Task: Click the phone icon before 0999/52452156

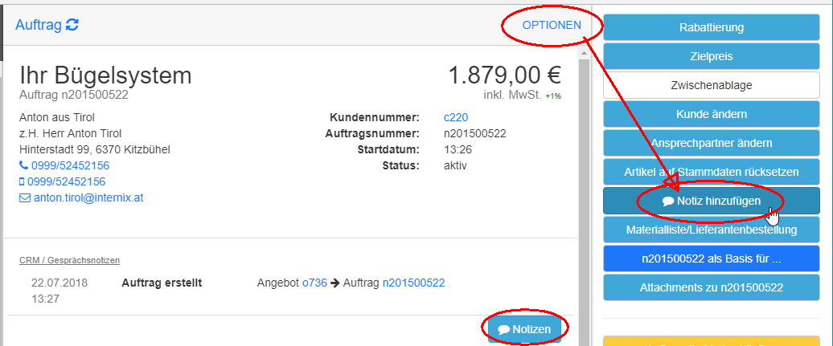Action: click(x=23, y=166)
